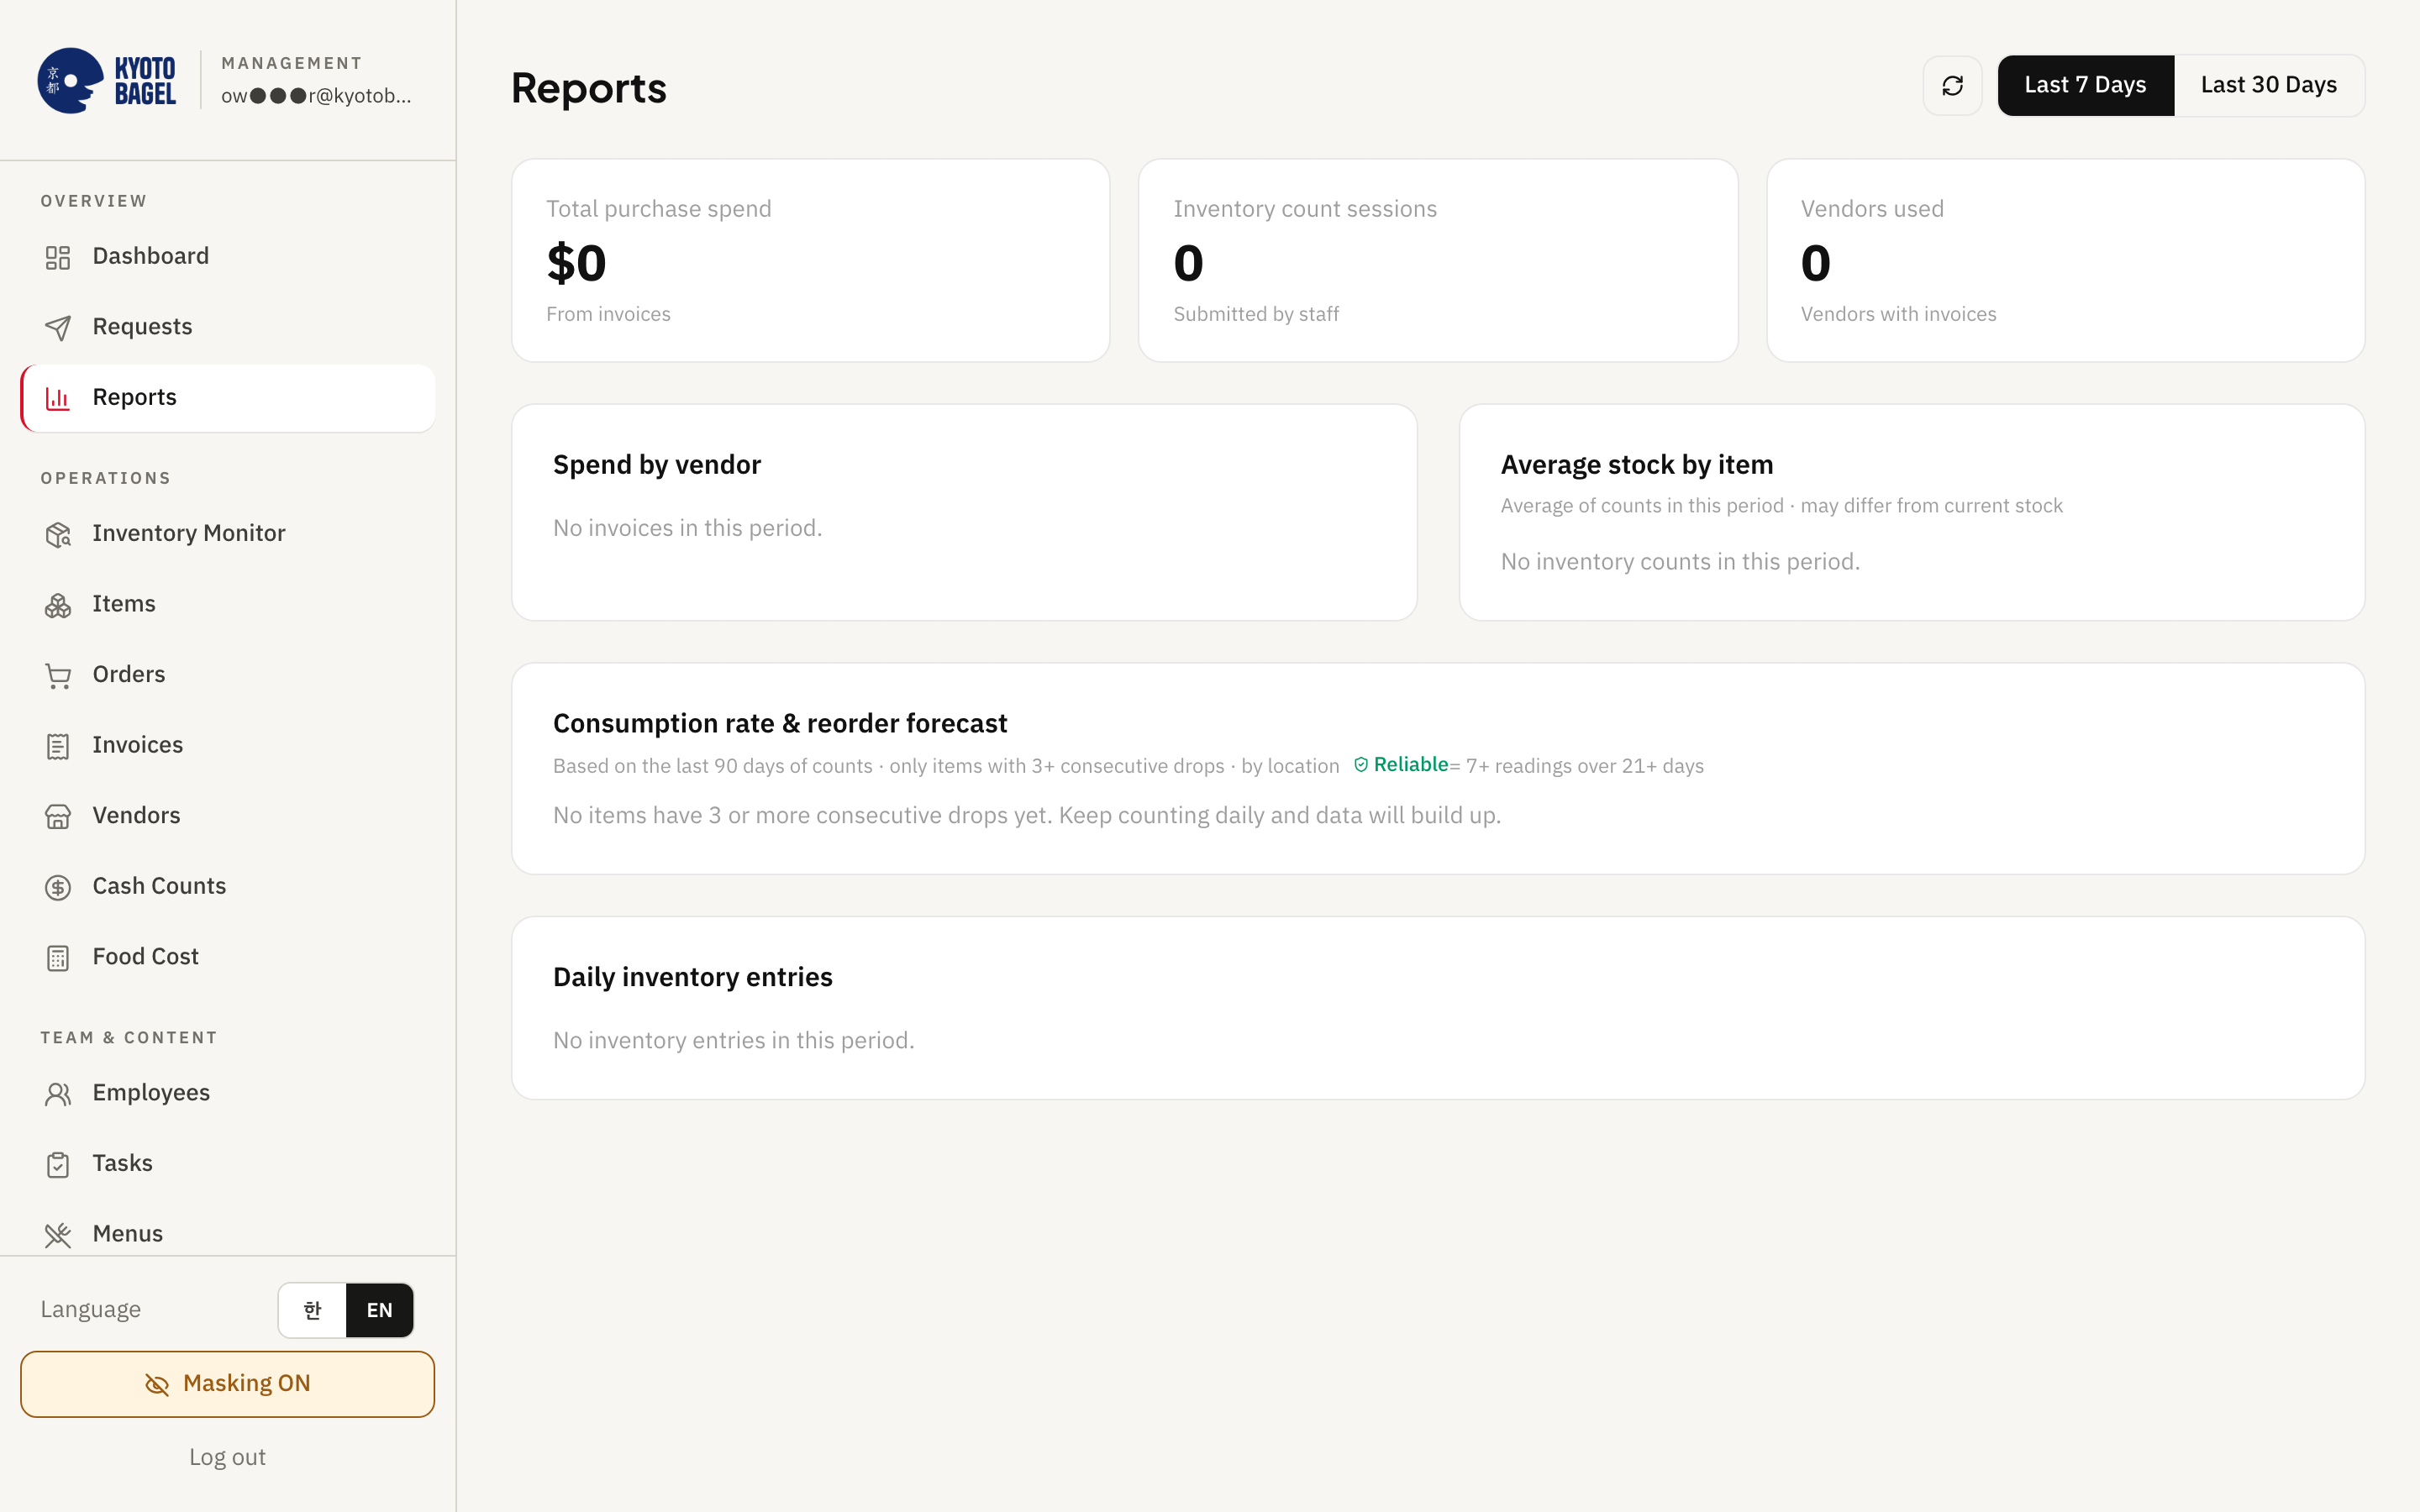Click the Invoices receipt icon

(x=58, y=746)
